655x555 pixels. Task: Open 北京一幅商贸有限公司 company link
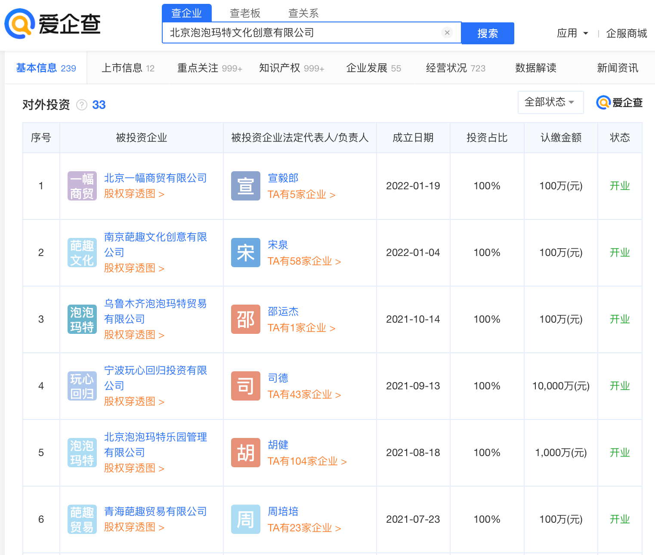155,178
